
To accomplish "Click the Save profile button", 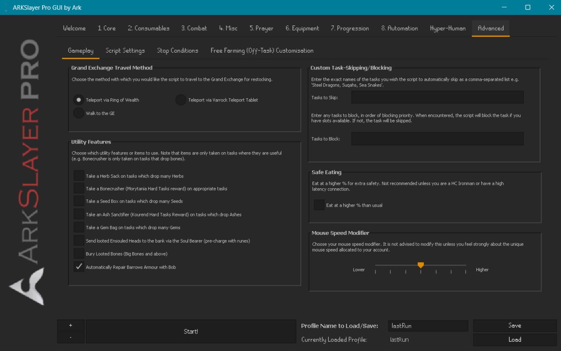I will pos(515,326).
